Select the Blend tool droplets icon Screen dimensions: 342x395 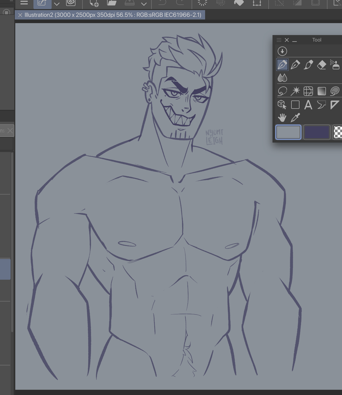coord(282,78)
